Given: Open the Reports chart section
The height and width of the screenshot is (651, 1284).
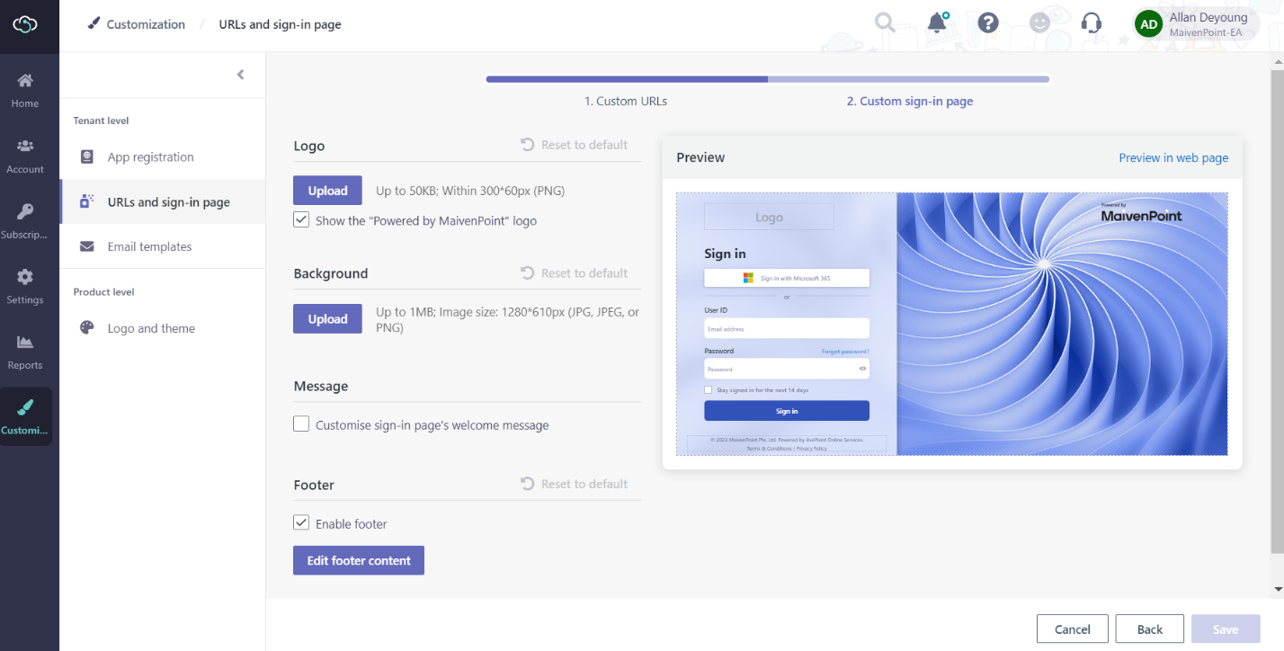Looking at the screenshot, I should pos(25,352).
